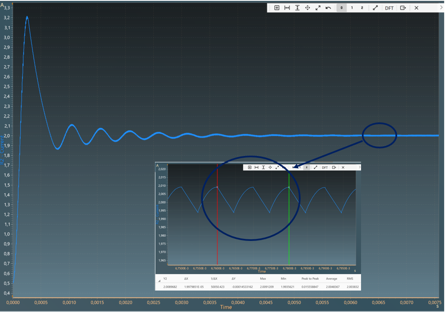The width and height of the screenshot is (445, 312).
Task: Click measurement line icon in main toolbar
Action: (x=375, y=8)
